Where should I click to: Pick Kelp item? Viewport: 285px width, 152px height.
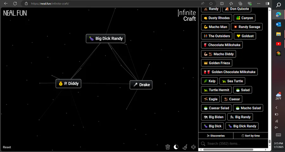click(209, 81)
